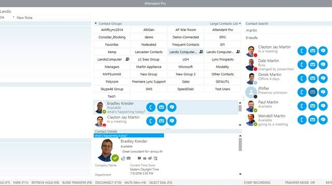Image resolution: width=332 pixels, height=186 pixels.
Task: Toggle Transfer Mode Off setting
Action: 300,182
